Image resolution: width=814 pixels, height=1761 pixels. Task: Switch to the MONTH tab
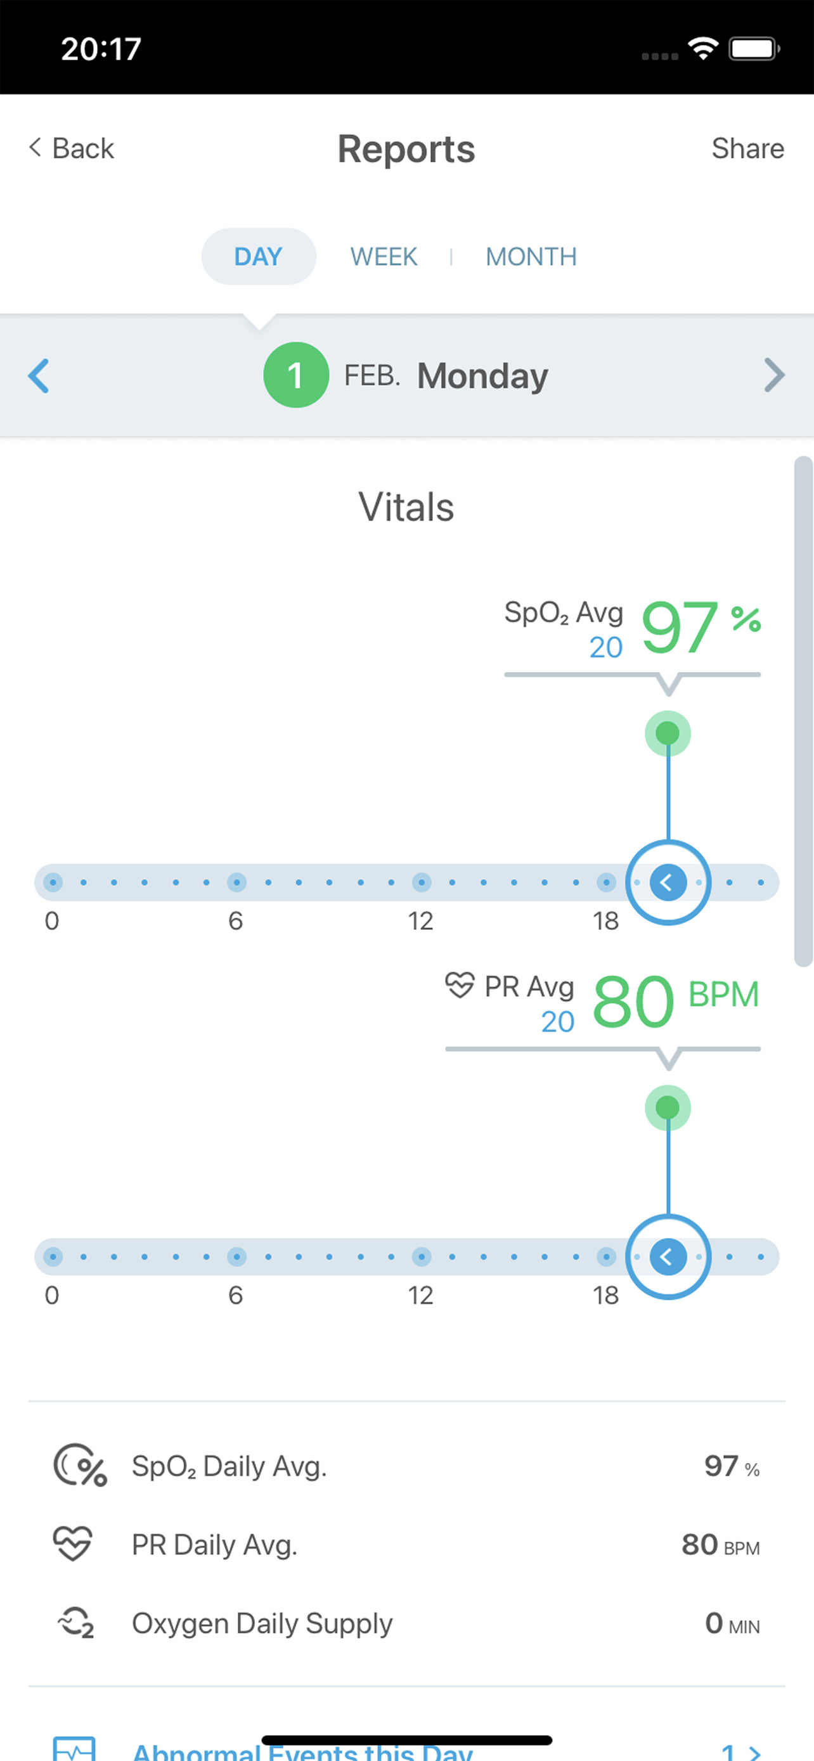(x=531, y=256)
